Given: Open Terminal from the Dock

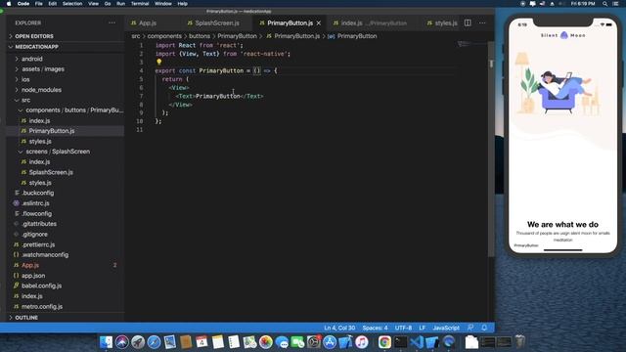Looking at the screenshot, I should coord(400,342).
